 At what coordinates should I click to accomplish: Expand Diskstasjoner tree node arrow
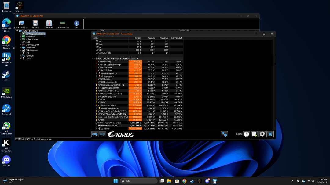(x=20, y=50)
